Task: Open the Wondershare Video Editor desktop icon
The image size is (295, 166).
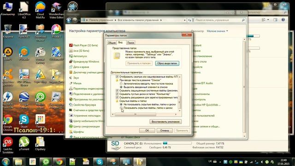Action: click(x=56, y=11)
